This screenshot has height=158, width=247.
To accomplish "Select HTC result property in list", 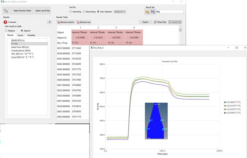I will (22, 54).
